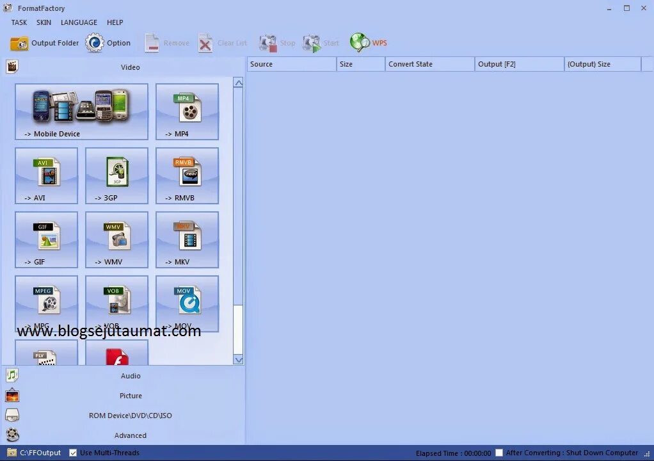Select the GIF conversion tile
Viewport: 654px width, 461px height.
click(46, 239)
